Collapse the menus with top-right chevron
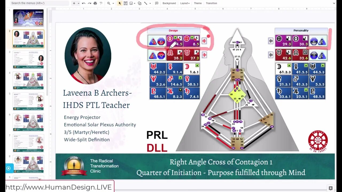 pyautogui.click(x=334, y=3)
